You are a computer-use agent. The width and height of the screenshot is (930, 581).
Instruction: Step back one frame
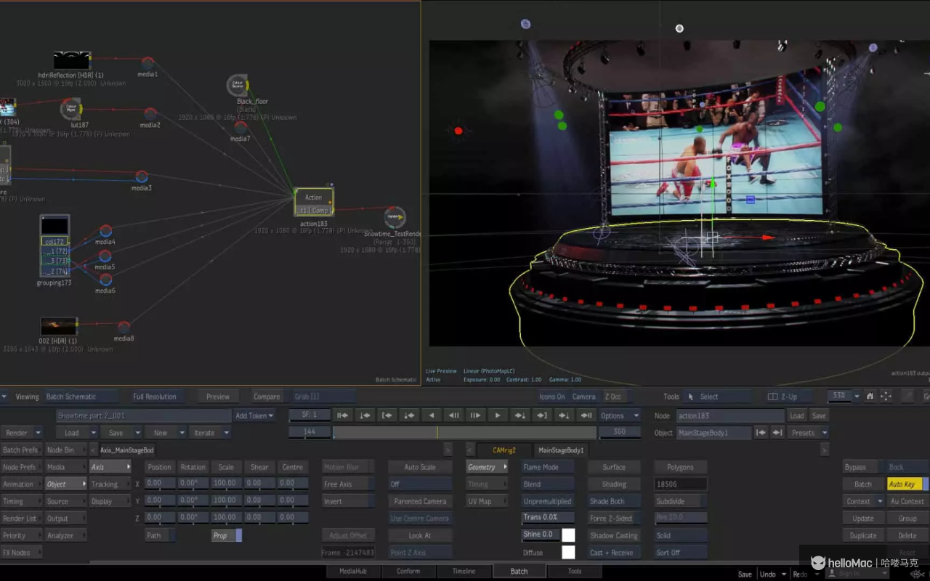click(453, 415)
